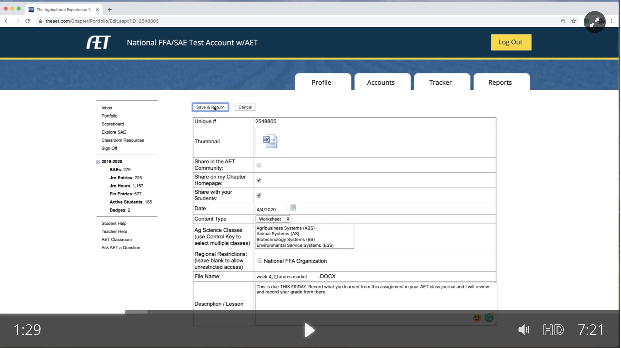Click Ask AET a Question
621x348 pixels.
click(121, 248)
